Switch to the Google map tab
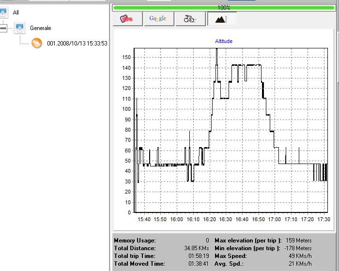Image resolution: width=339 pixels, height=271 pixels. (x=158, y=19)
